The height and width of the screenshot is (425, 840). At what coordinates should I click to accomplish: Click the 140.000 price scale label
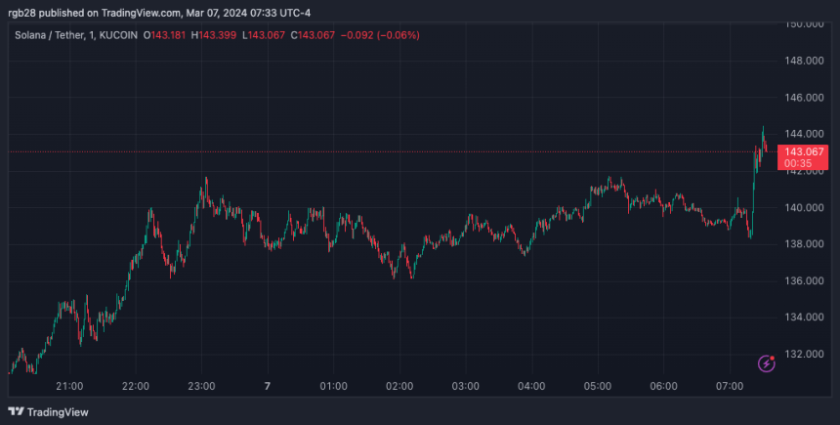click(x=806, y=207)
